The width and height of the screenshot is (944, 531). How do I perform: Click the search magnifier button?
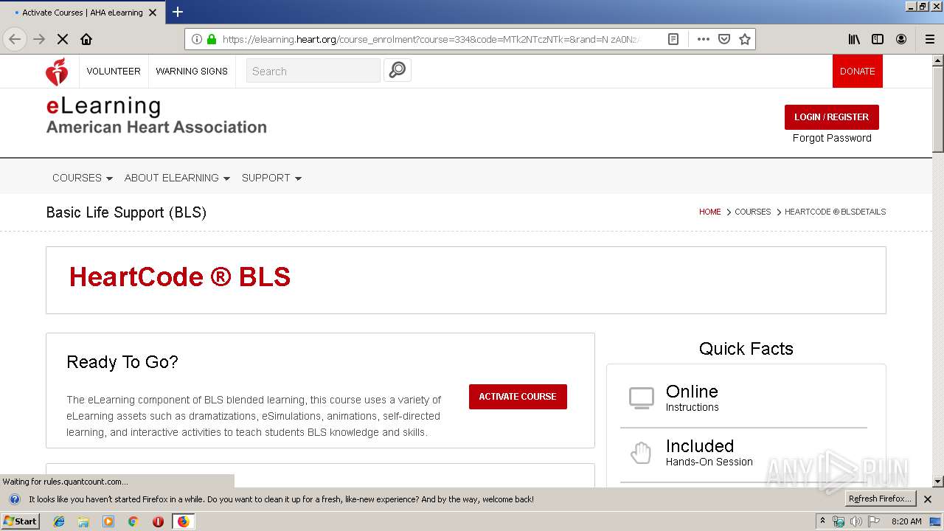(x=398, y=70)
